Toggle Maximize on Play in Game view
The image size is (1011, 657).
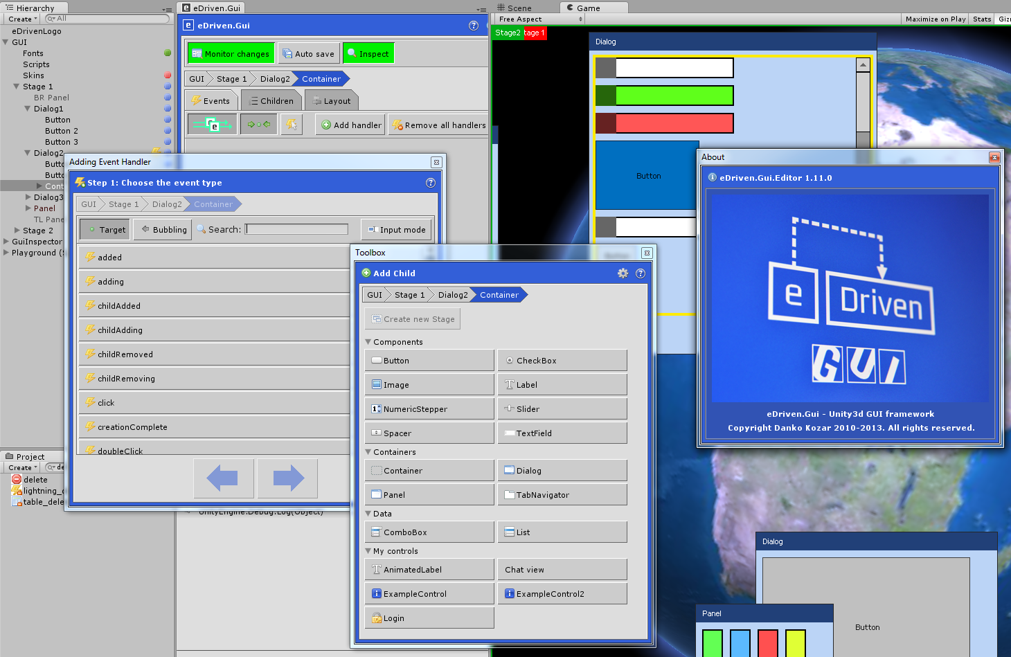(x=936, y=19)
